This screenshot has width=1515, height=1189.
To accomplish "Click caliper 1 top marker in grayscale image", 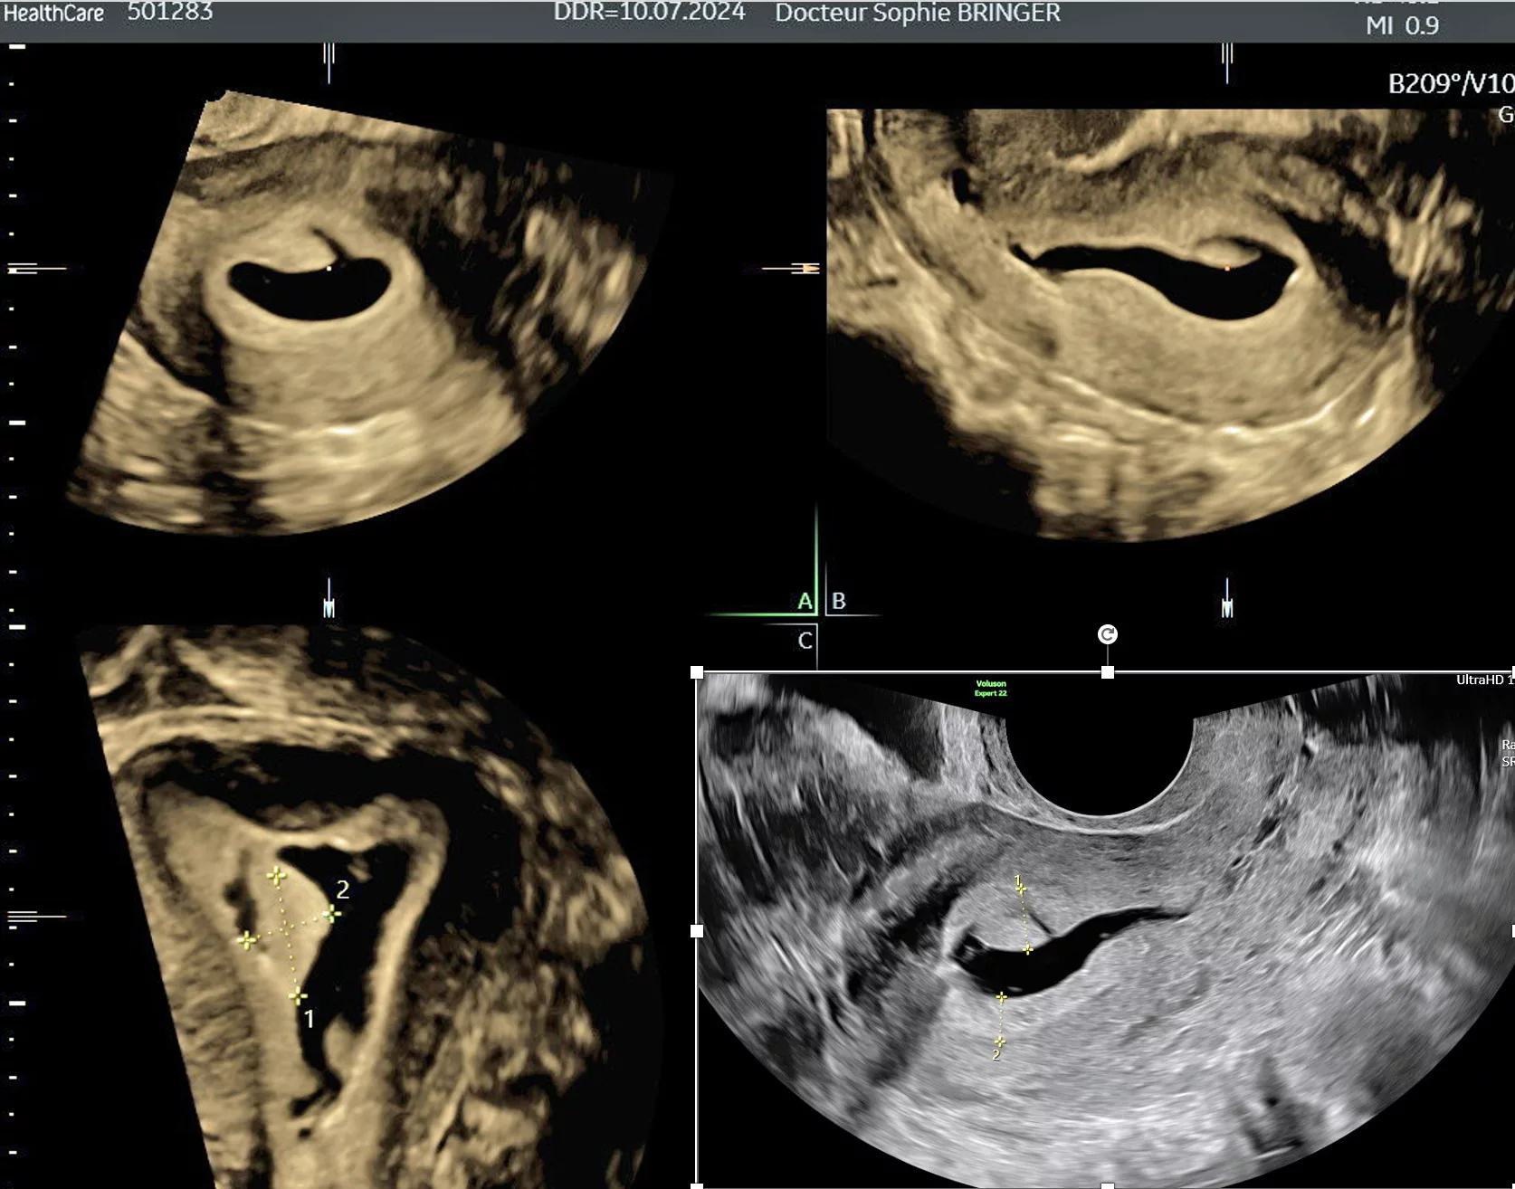I will pyautogui.click(x=1021, y=889).
